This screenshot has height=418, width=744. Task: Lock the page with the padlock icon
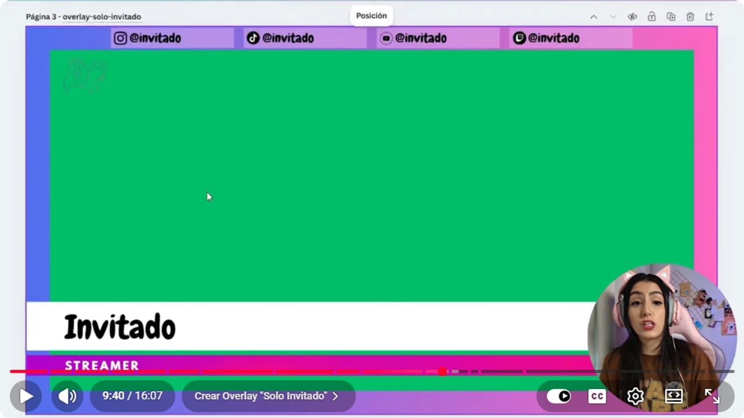click(x=652, y=17)
